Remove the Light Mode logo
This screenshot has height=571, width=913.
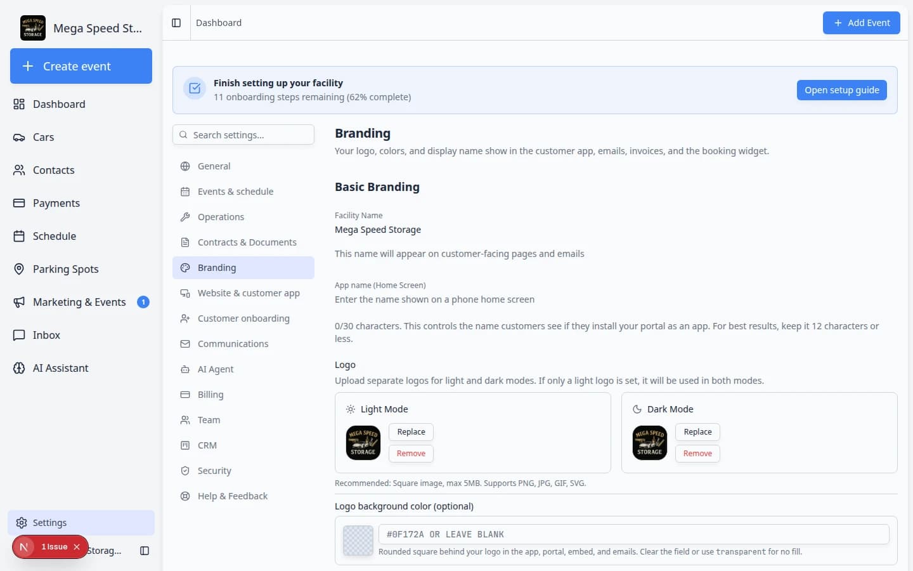click(x=411, y=454)
